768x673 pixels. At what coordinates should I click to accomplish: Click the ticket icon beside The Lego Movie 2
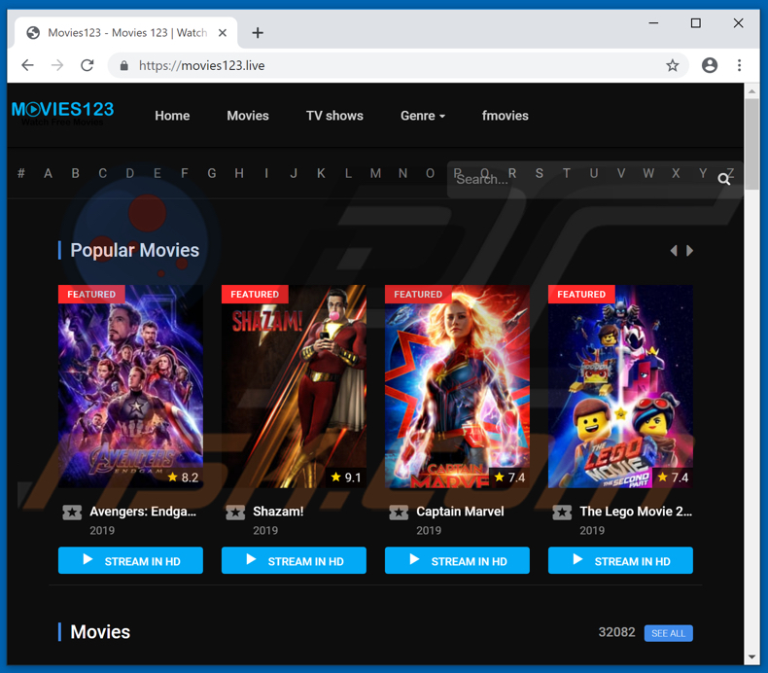562,513
